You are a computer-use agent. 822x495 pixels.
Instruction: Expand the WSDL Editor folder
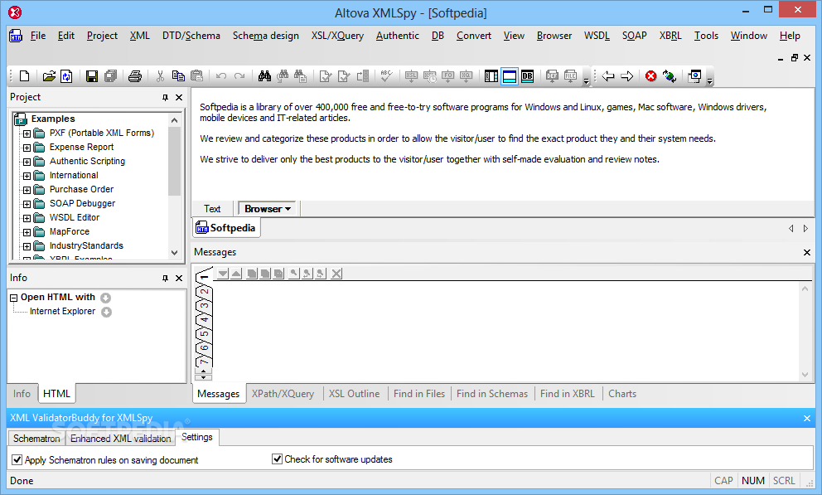click(27, 218)
